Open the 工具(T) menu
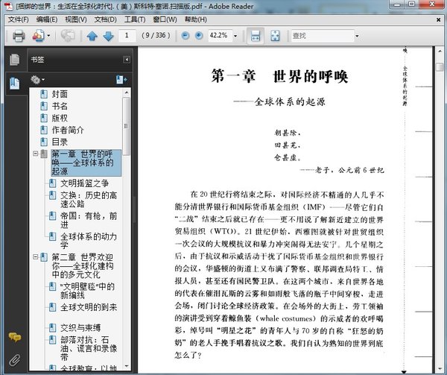Viewport: 447px width, 375px height. 135,19
